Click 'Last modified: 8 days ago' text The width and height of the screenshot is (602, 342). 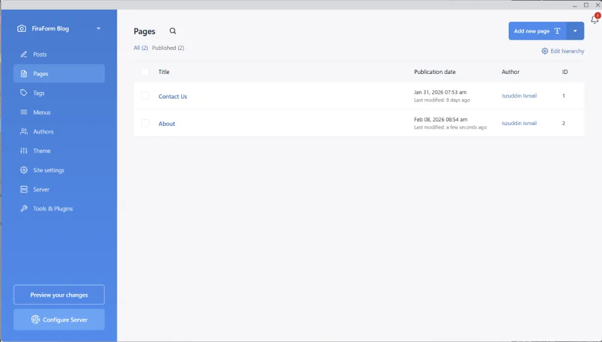(x=442, y=100)
